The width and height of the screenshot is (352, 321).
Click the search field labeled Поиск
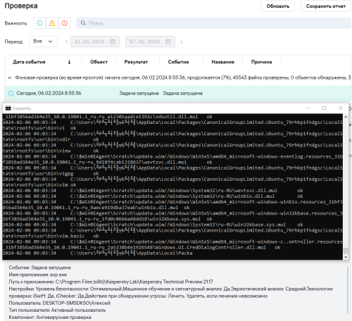[x=213, y=23]
